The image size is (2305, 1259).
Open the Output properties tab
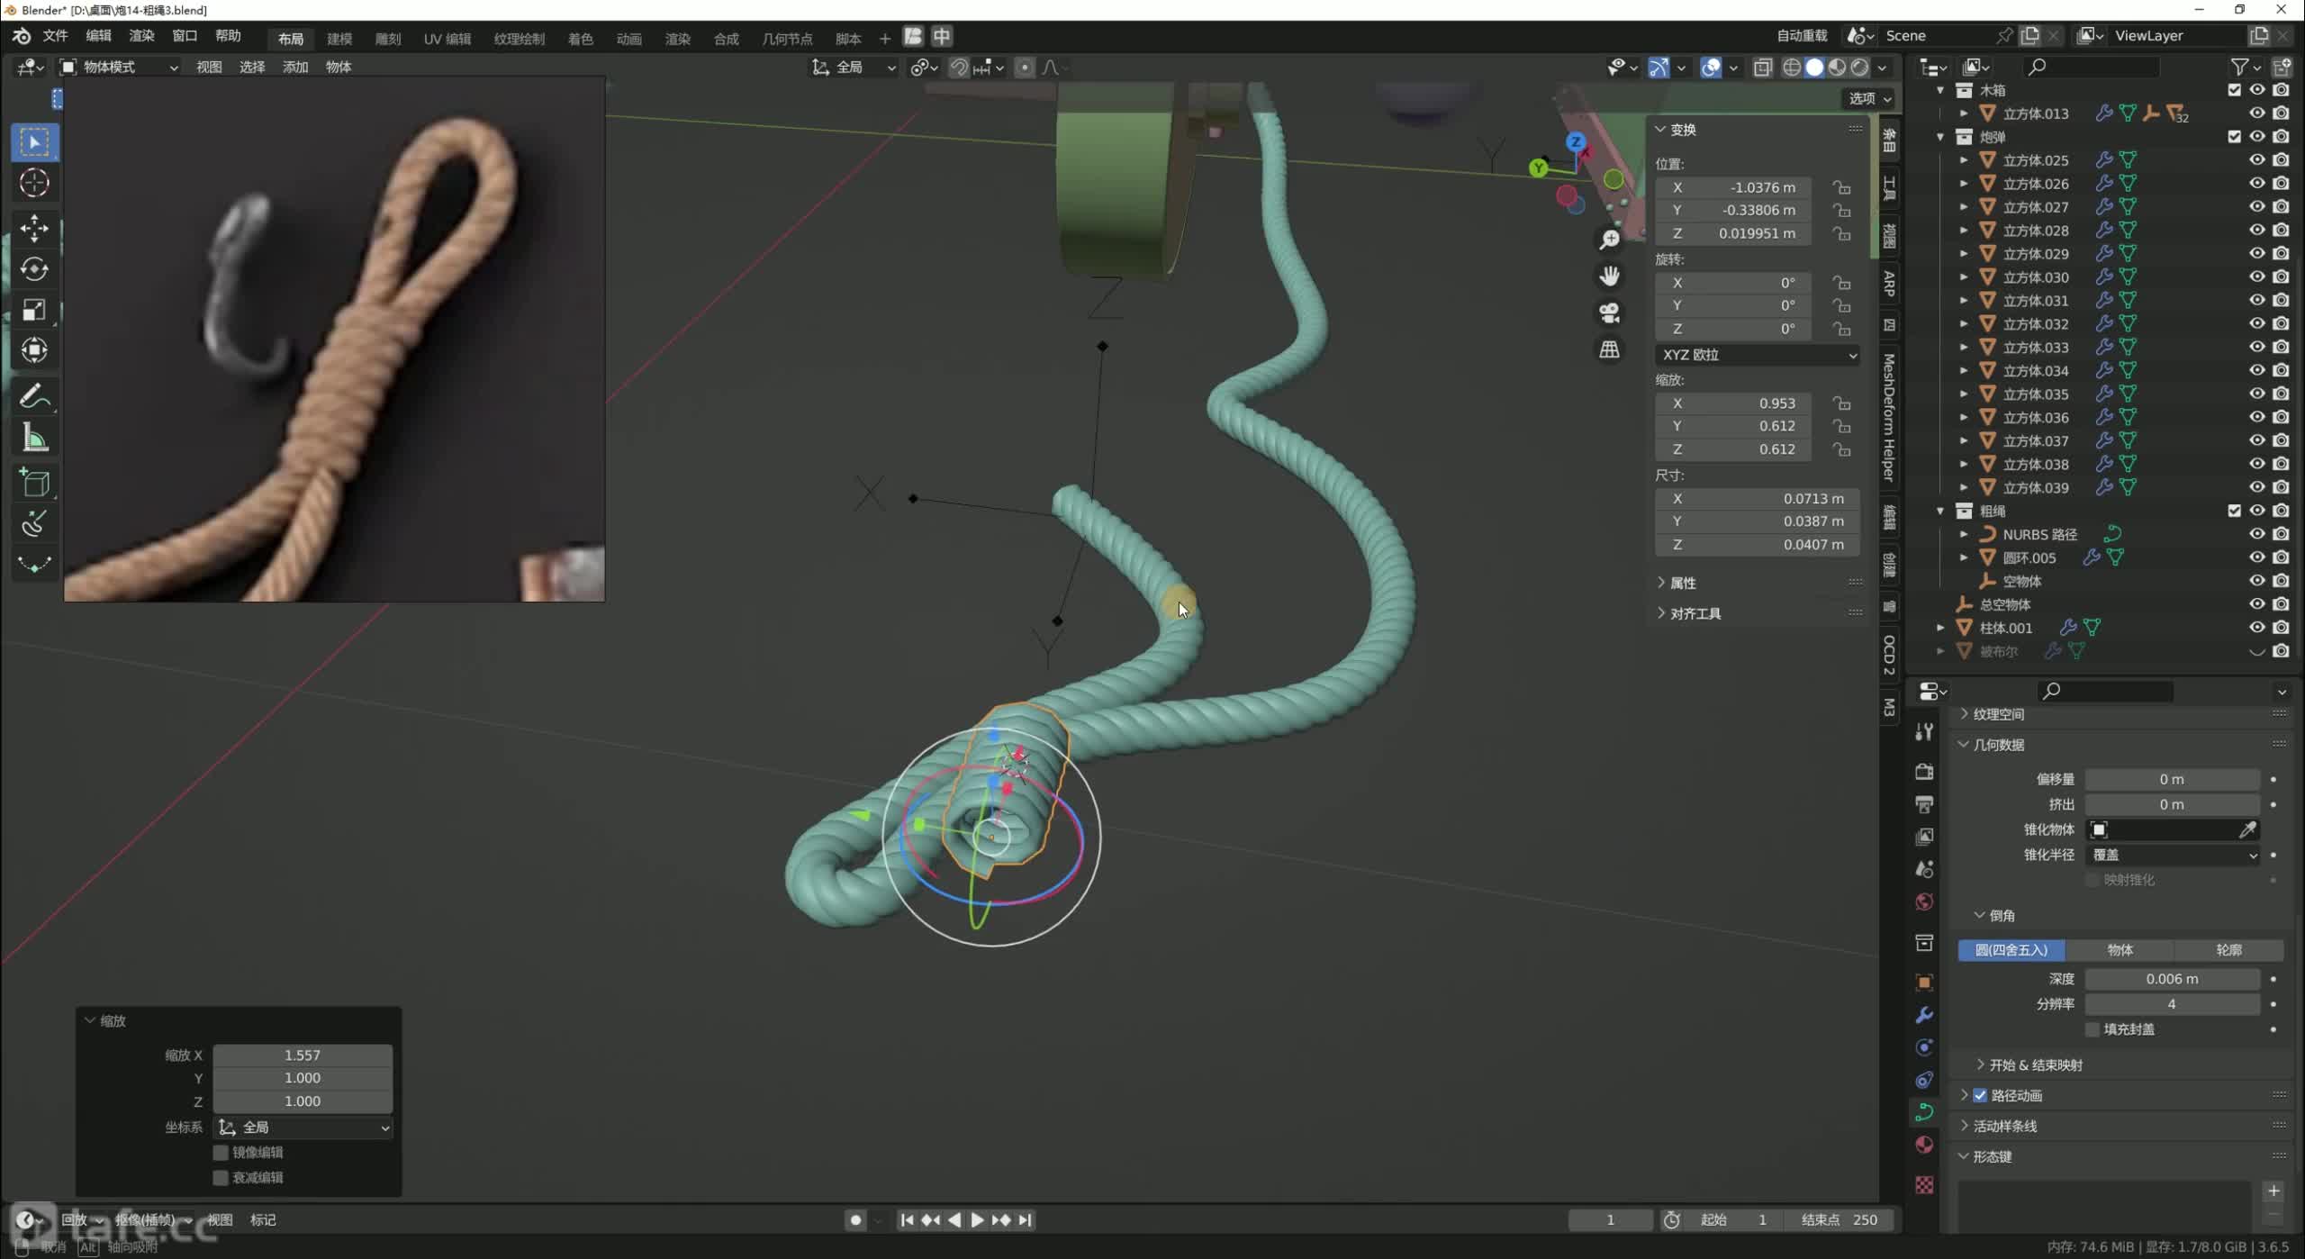(x=1924, y=804)
